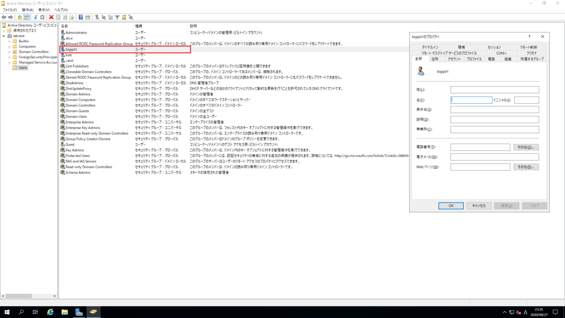565x318 pixels.
Task: Click the Create new group icon
Action: pyautogui.click(x=104, y=17)
